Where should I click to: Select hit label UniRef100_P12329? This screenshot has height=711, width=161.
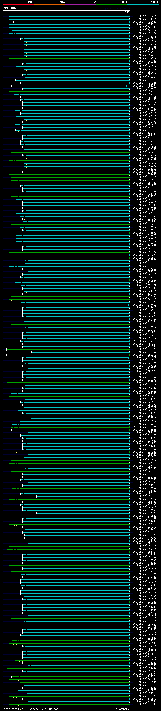[144, 474]
